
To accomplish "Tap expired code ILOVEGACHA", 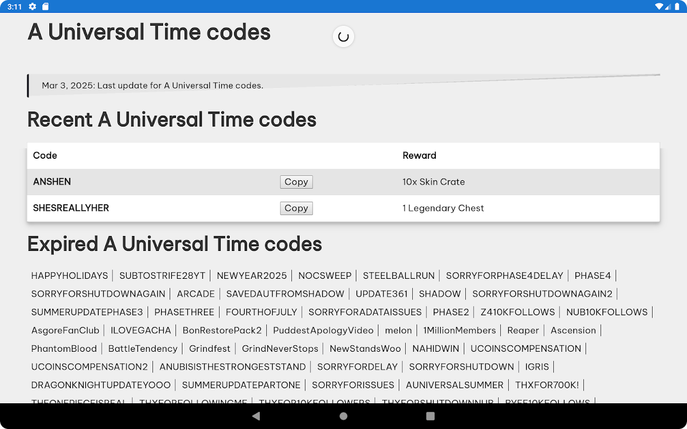I will coord(141,330).
